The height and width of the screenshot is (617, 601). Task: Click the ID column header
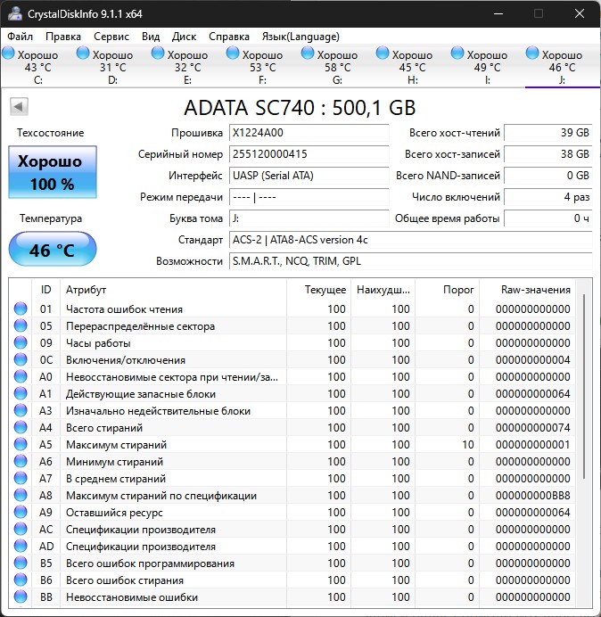[x=45, y=290]
